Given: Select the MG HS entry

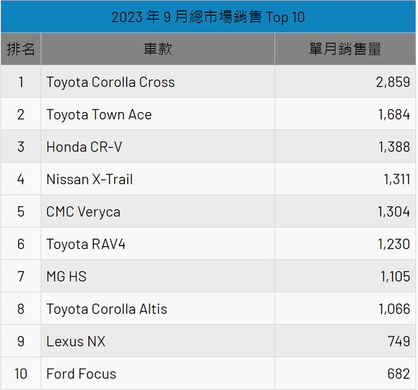Looking at the screenshot, I should 66,276.
